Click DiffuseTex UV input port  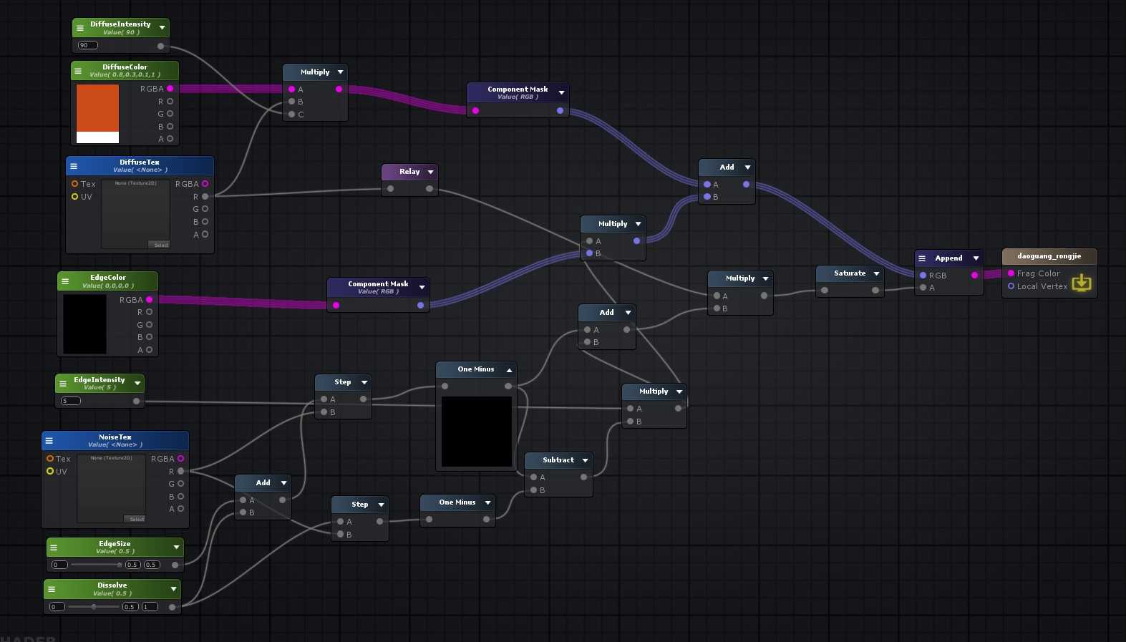click(74, 197)
